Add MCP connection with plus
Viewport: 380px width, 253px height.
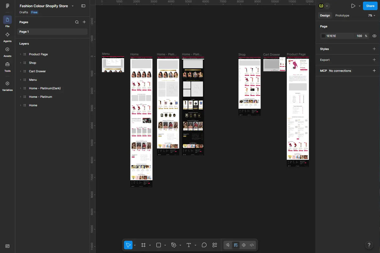click(374, 71)
